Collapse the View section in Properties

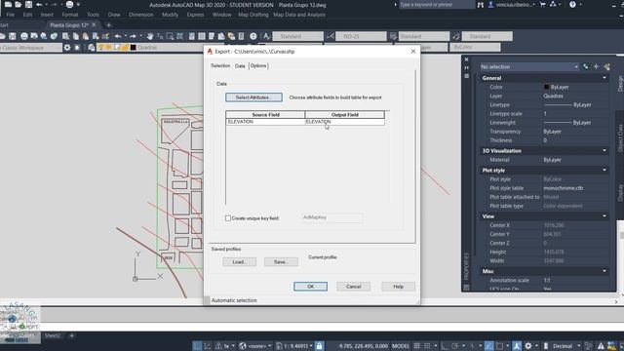pyautogui.click(x=604, y=216)
